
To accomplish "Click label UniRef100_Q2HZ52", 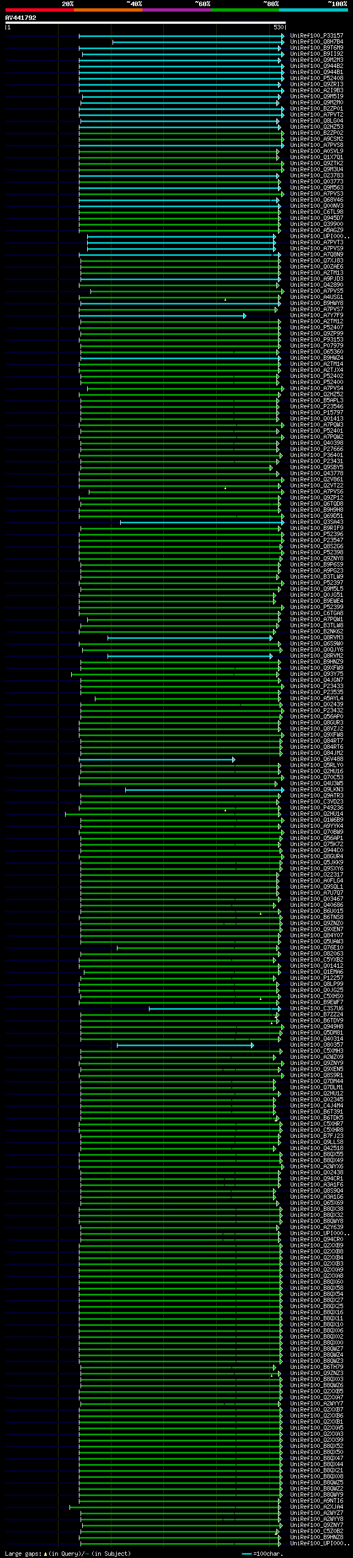I will click(x=317, y=395).
